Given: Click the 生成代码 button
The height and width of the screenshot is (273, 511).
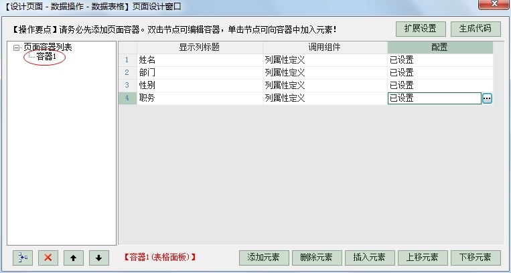Looking at the screenshot, I should pyautogui.click(x=475, y=29).
